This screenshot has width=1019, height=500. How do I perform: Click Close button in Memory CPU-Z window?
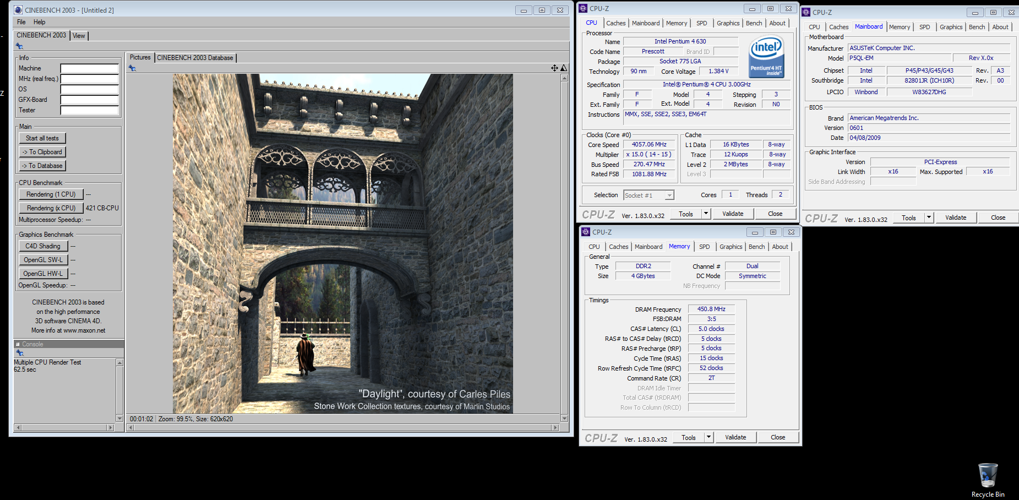tap(778, 437)
